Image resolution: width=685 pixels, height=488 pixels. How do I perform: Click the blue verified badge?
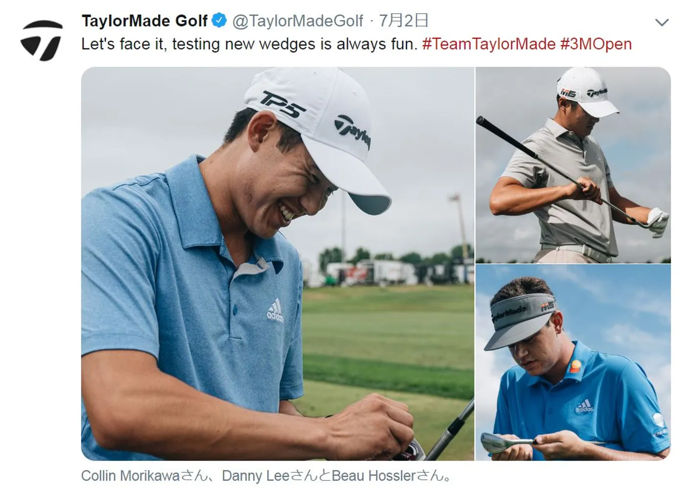point(219,21)
